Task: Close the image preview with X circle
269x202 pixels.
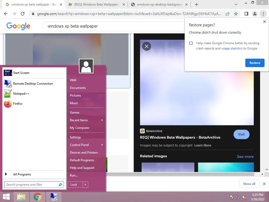Action: 147,46
